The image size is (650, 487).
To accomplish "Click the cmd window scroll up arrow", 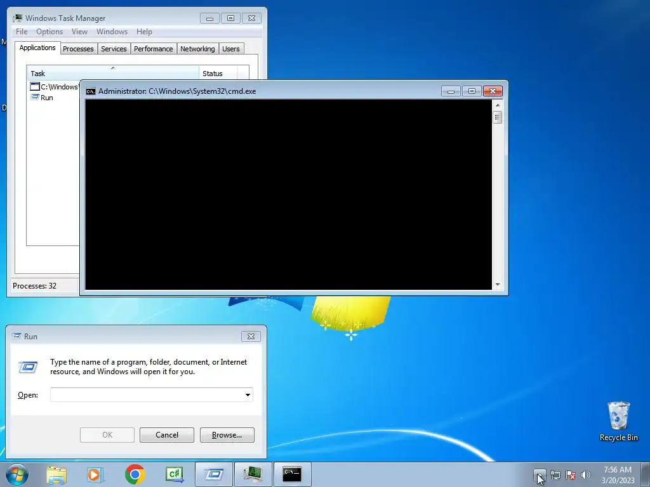I will tap(498, 105).
